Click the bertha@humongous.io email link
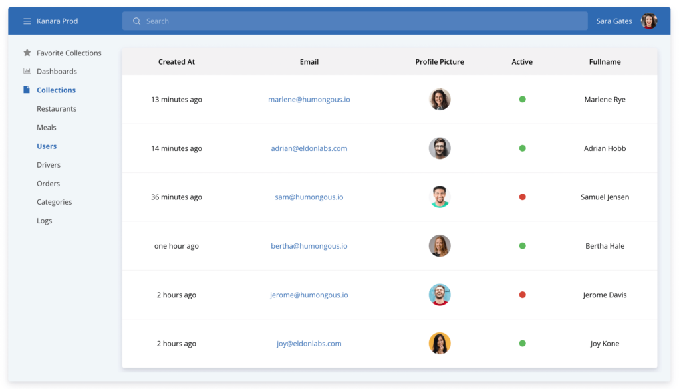The width and height of the screenshot is (681, 389). tap(309, 245)
